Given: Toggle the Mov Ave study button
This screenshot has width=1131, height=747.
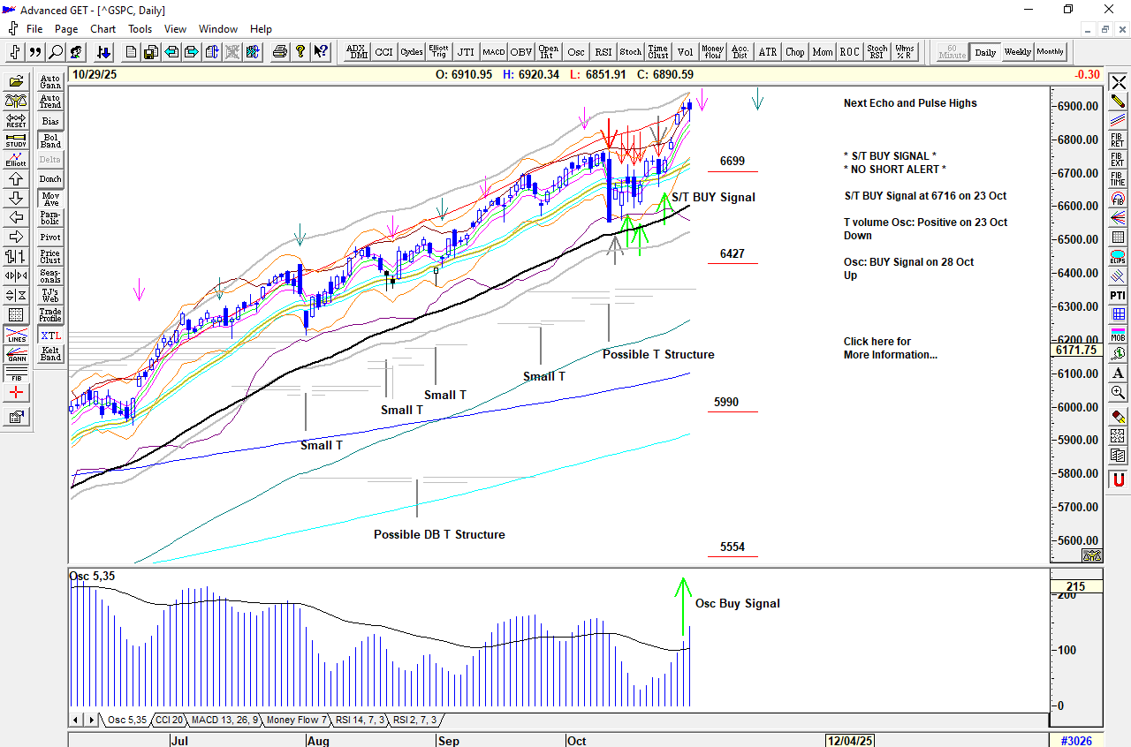Looking at the screenshot, I should tap(50, 199).
